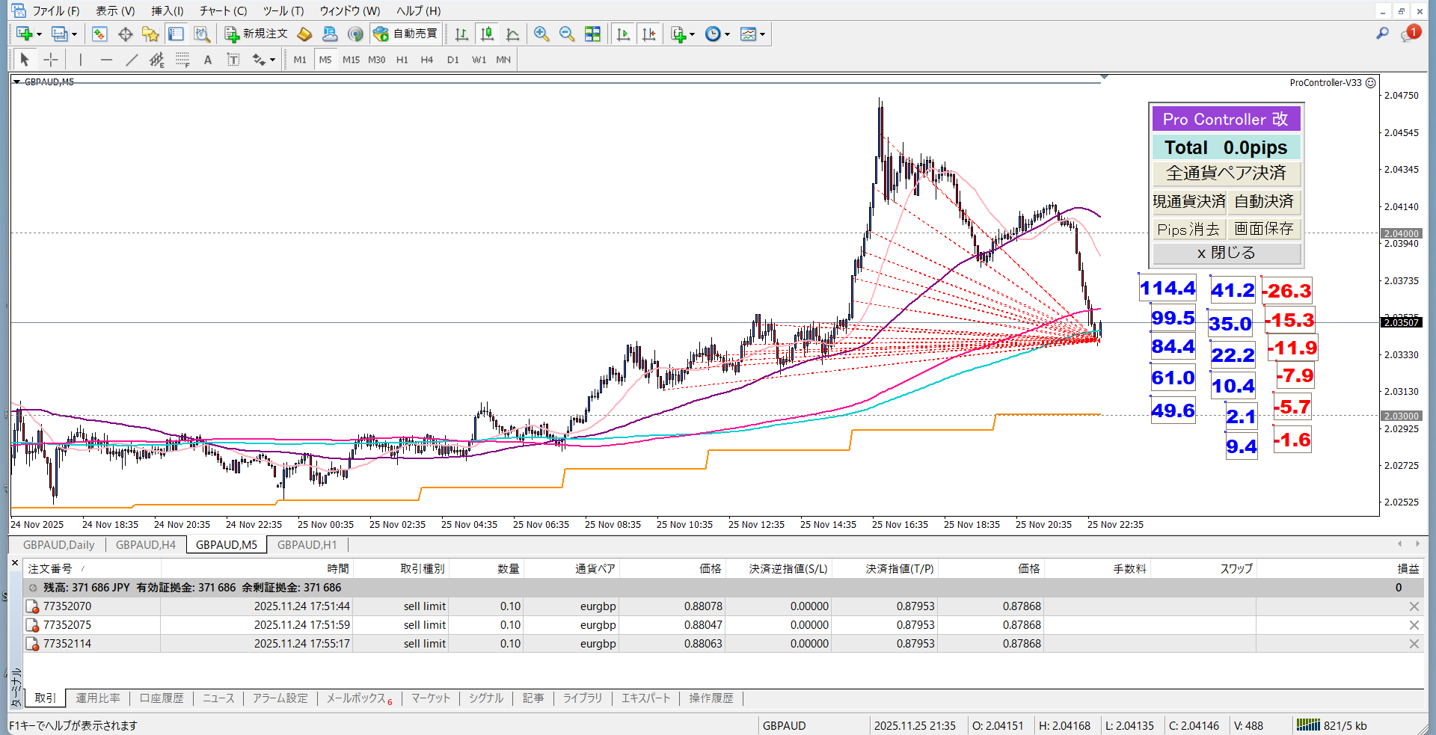Switch to the GBPAUD,H4 chart tab
This screenshot has height=735, width=1436.
(146, 545)
